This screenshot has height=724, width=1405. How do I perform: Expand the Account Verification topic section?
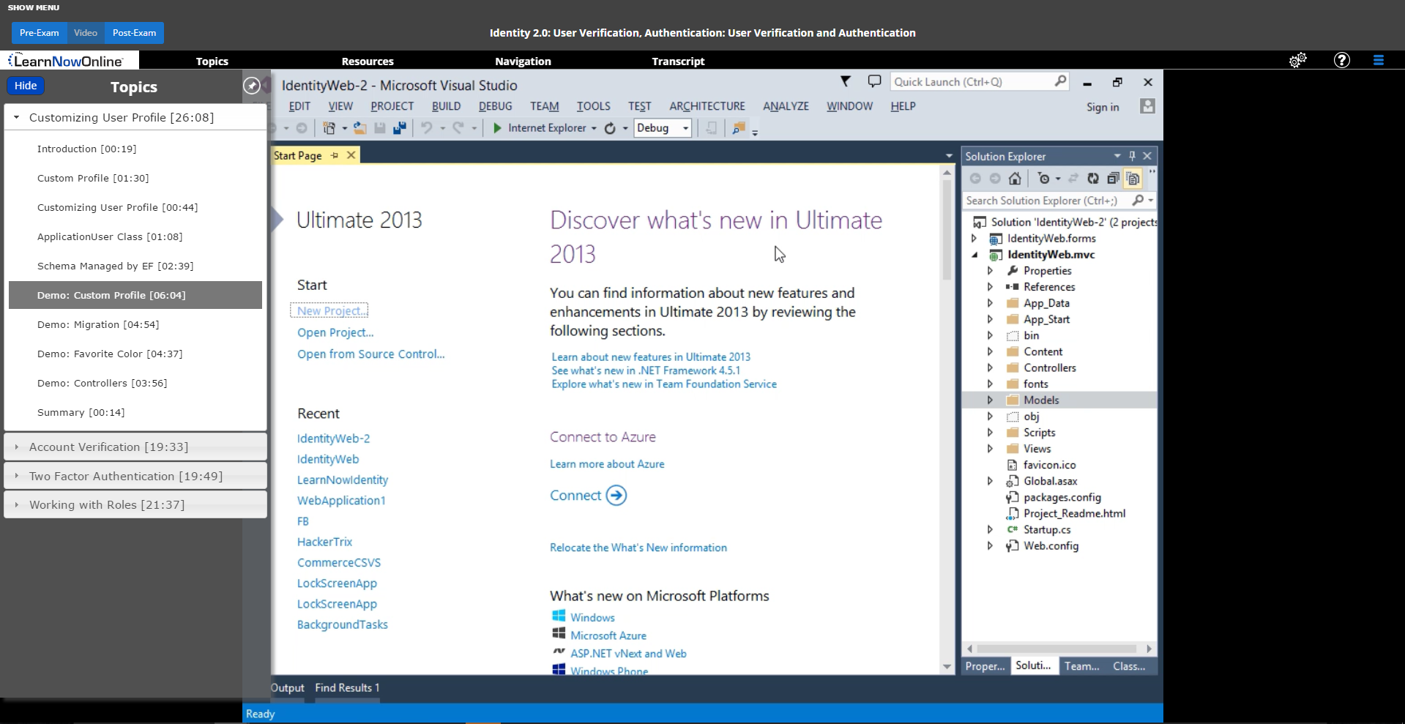coord(17,447)
